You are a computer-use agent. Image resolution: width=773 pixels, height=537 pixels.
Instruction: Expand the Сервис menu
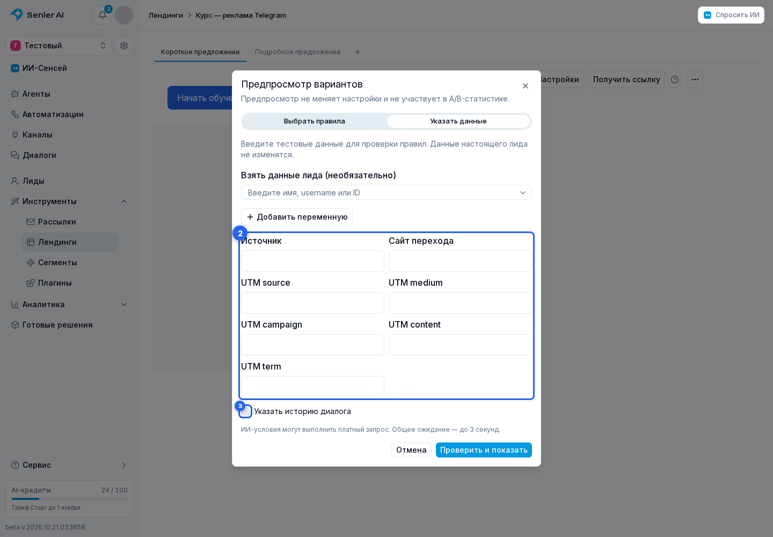click(70, 465)
